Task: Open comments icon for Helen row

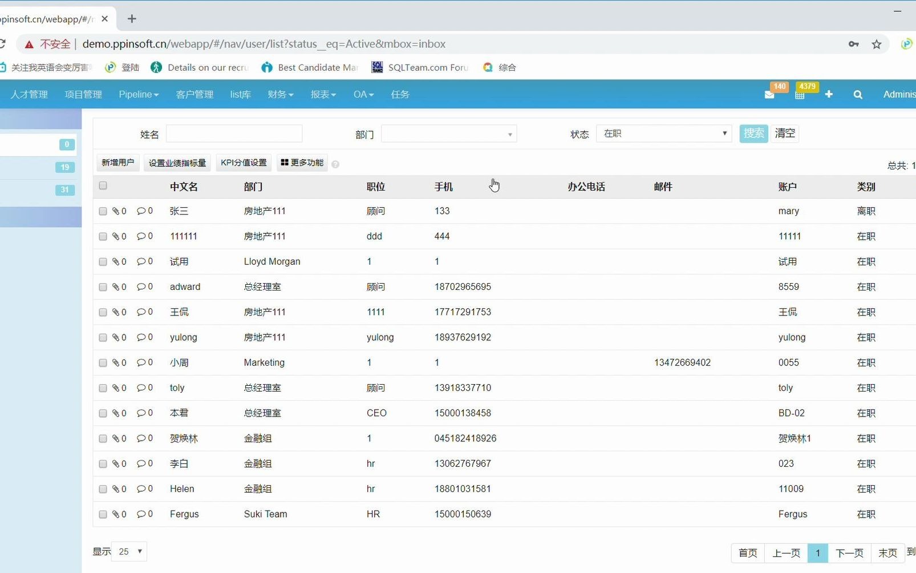Action: click(141, 489)
